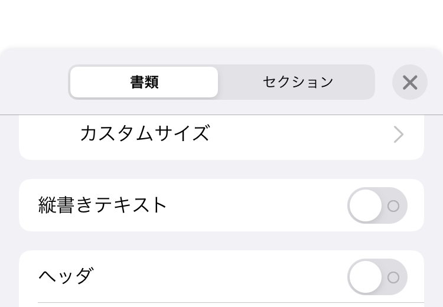Image resolution: width=443 pixels, height=307 pixels.
Task: Click the off-indicator circle in ヘッダ switch
Action: 393,277
